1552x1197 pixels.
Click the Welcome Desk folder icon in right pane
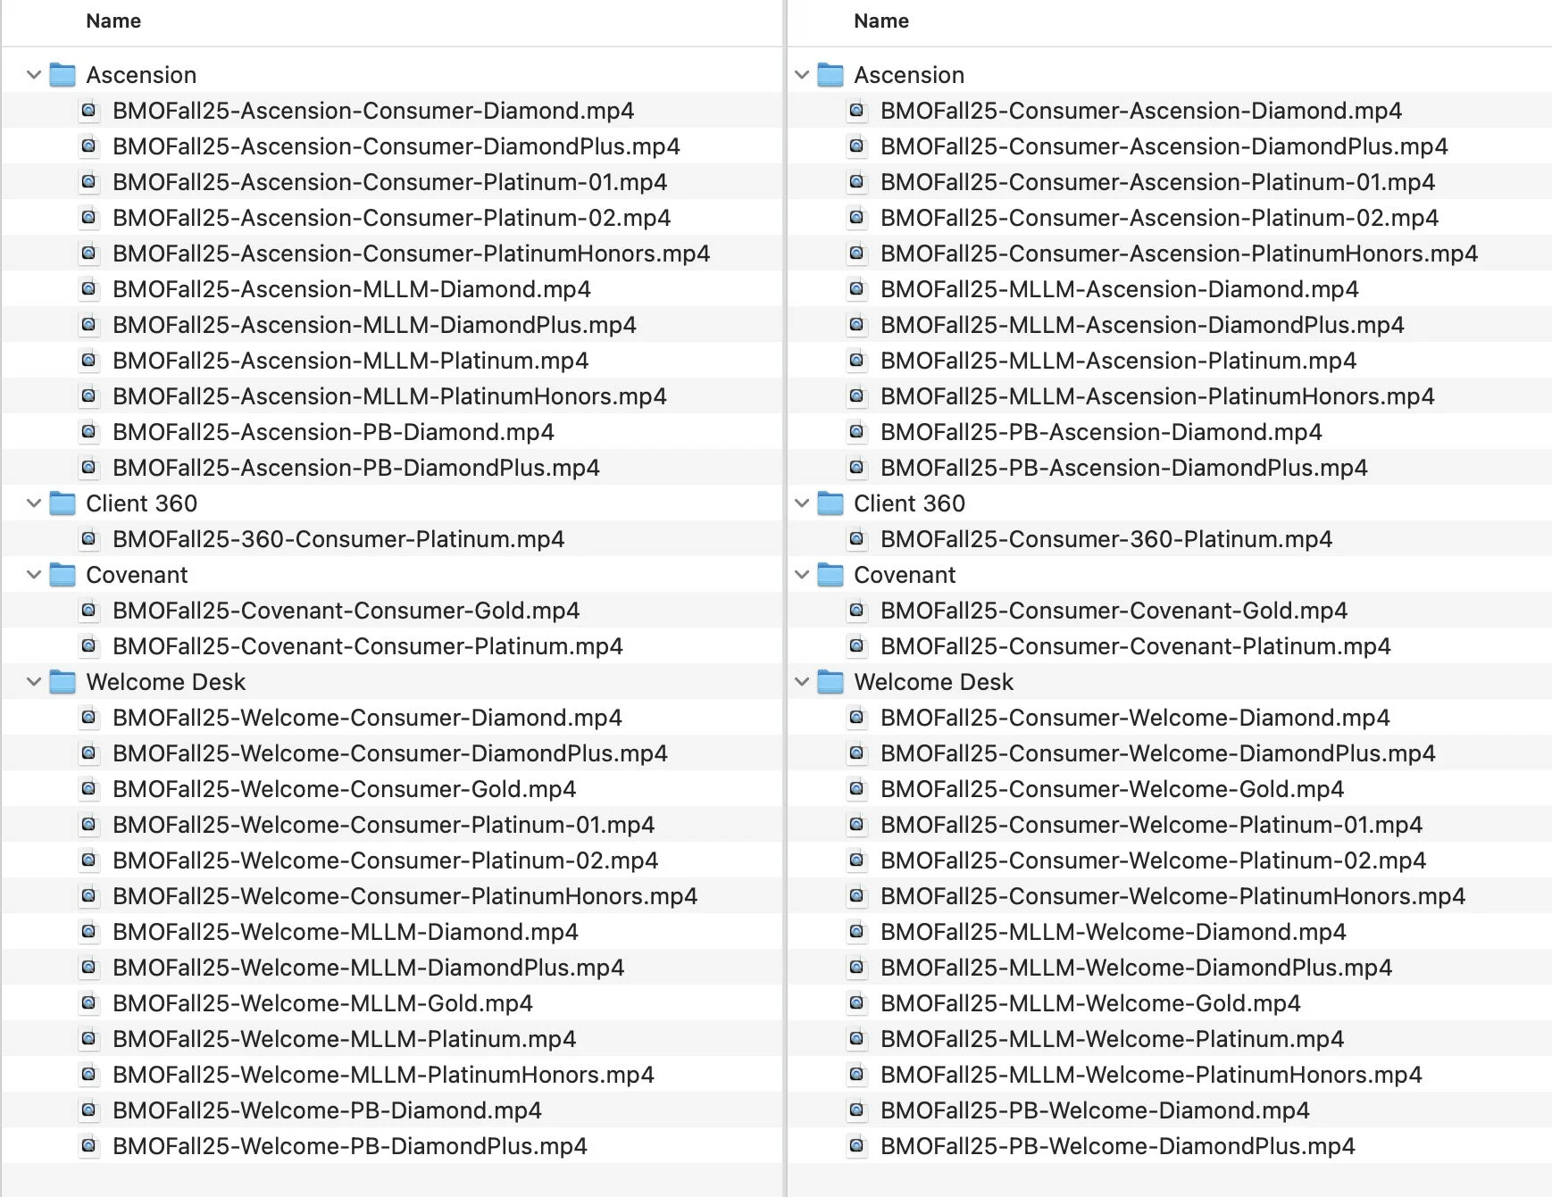[x=830, y=681]
